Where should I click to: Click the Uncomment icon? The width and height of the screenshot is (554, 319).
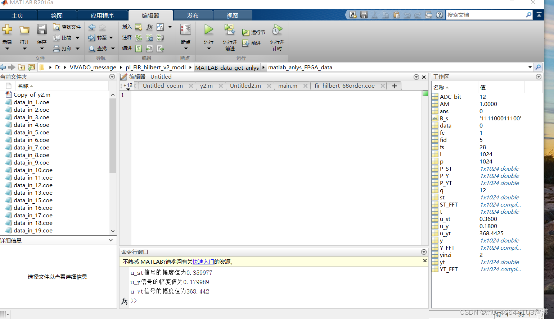tap(149, 38)
